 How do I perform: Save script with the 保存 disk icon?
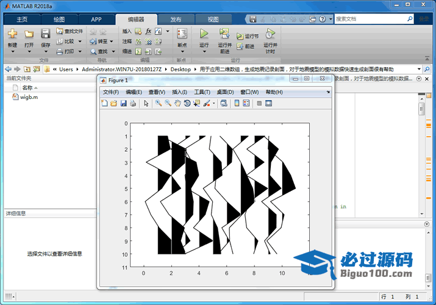pos(45,34)
